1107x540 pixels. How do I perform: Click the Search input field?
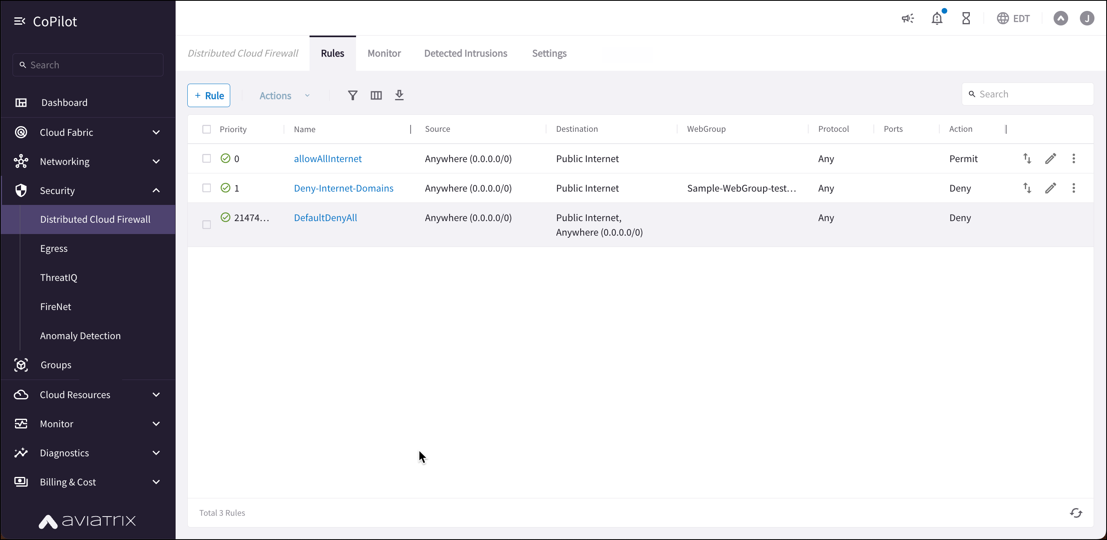coord(1028,94)
